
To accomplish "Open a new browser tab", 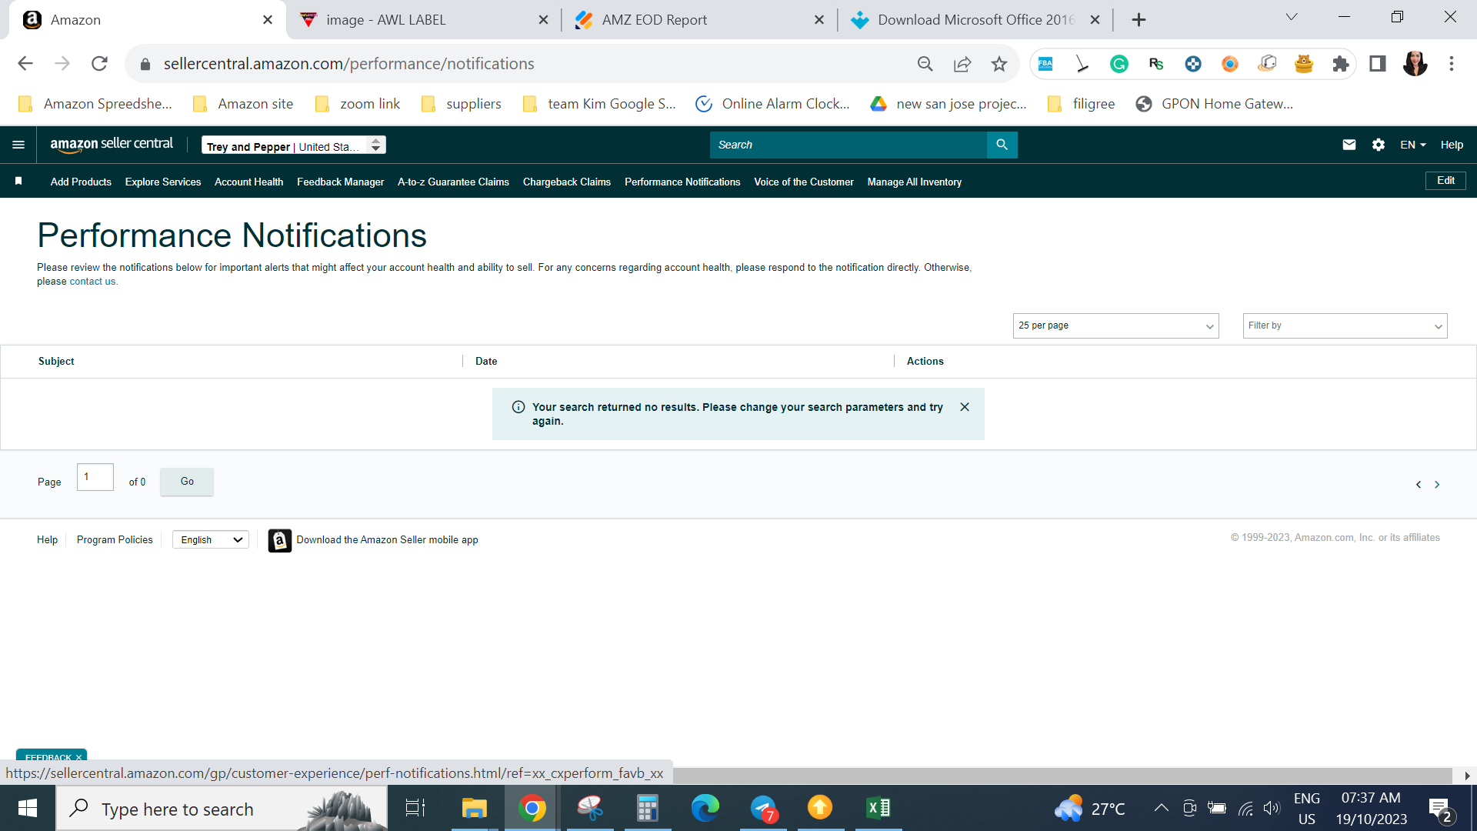I will pyautogui.click(x=1139, y=20).
